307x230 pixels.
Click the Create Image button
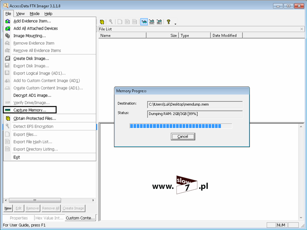click(73, 208)
